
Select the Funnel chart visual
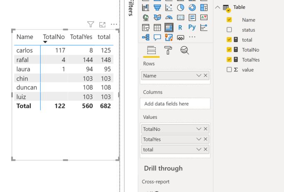point(157,7)
